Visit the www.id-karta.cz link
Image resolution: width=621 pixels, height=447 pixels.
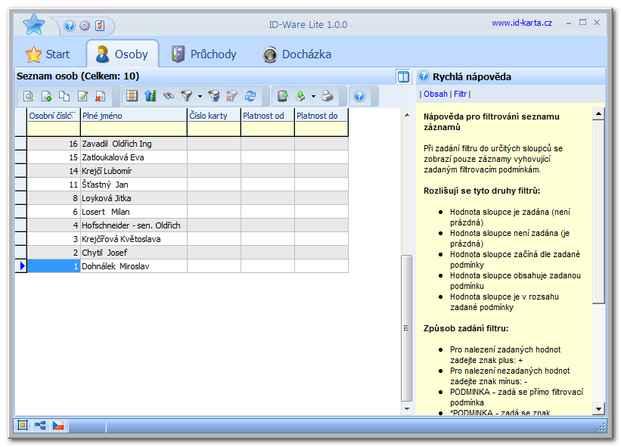(521, 23)
